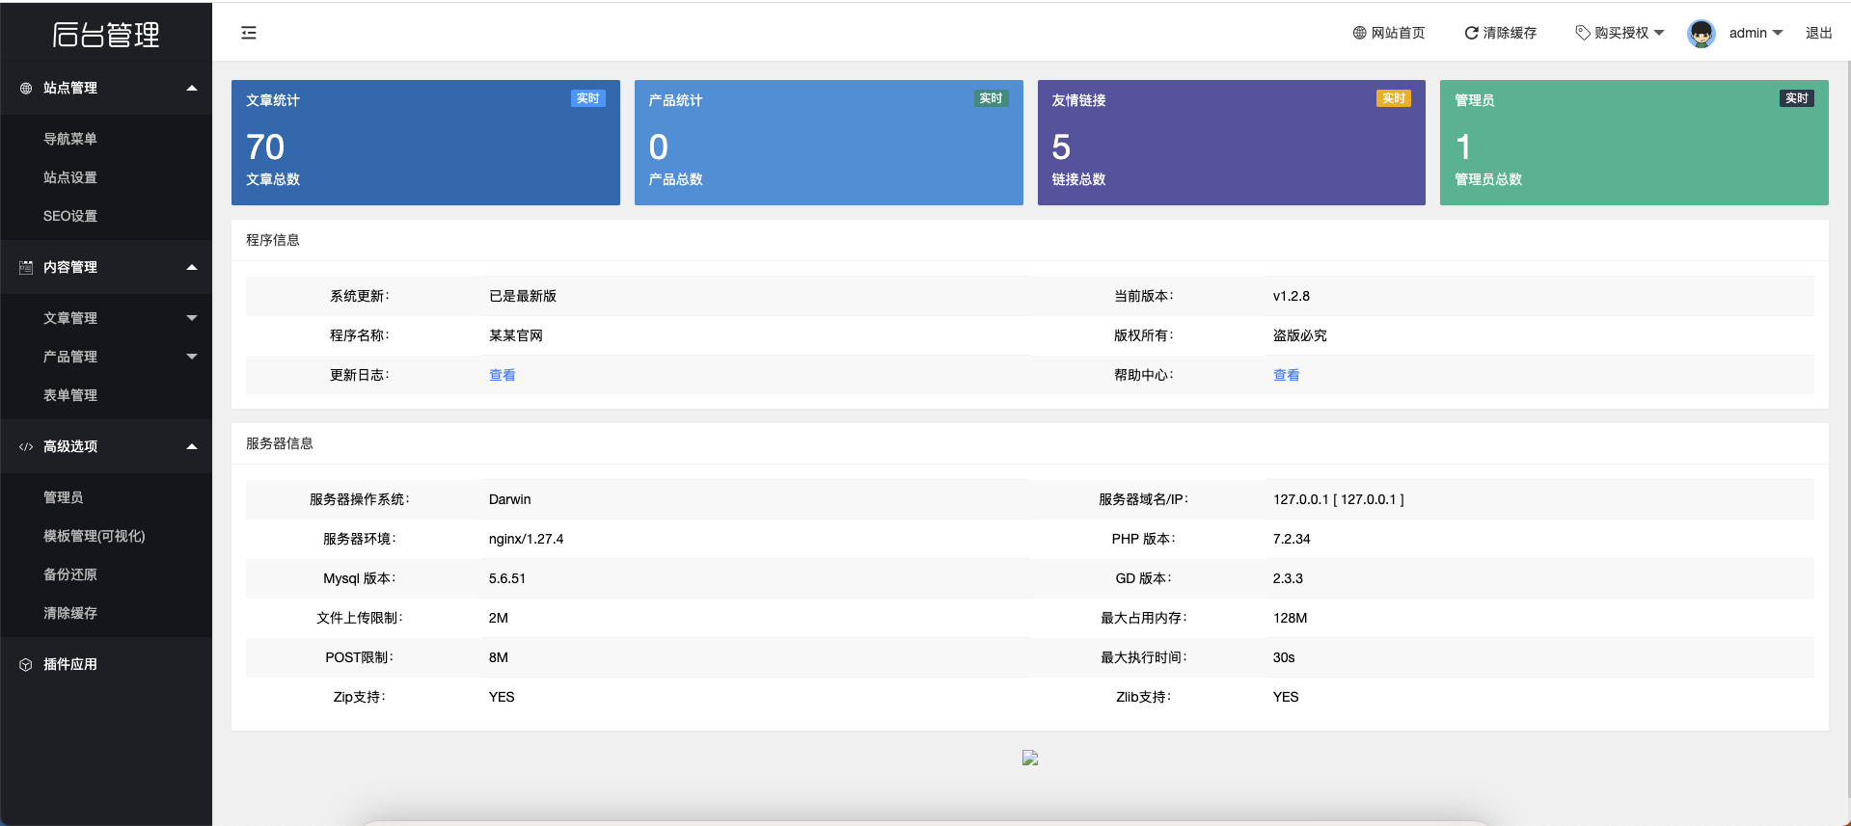Expand the 产品管理 submenu arrow

click(x=192, y=357)
